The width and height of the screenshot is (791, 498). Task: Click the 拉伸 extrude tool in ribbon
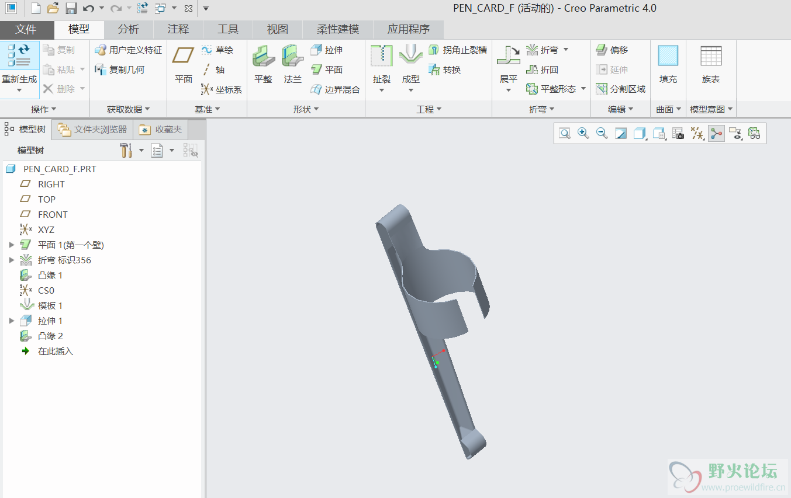[326, 50]
